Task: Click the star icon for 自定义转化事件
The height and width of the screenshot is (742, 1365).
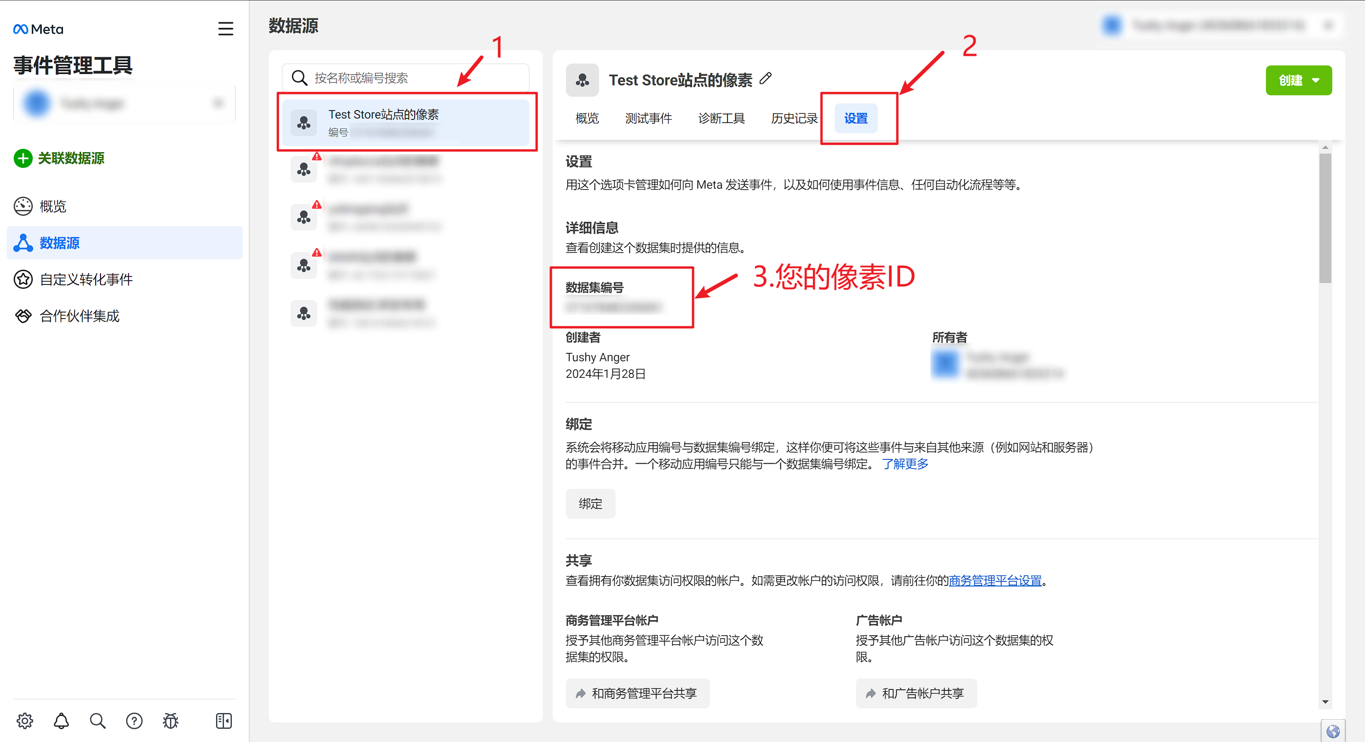Action: click(23, 279)
